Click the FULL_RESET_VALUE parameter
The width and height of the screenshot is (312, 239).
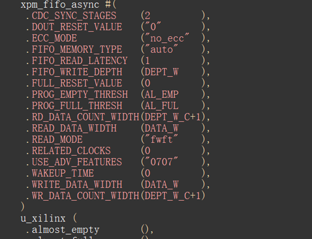pyautogui.click(x=77, y=83)
